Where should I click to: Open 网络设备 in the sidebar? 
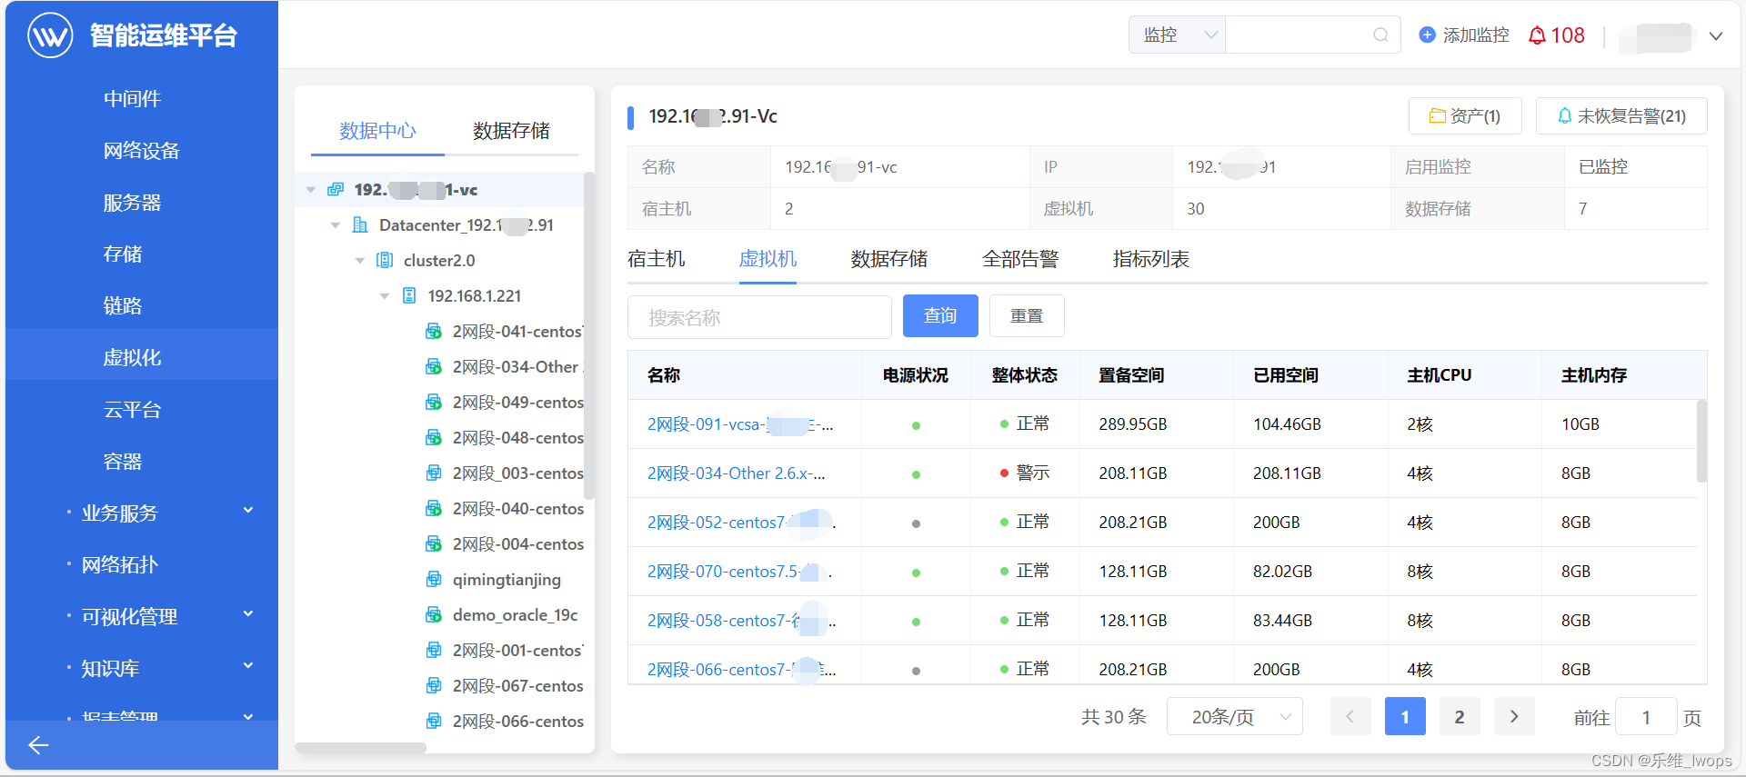point(142,150)
